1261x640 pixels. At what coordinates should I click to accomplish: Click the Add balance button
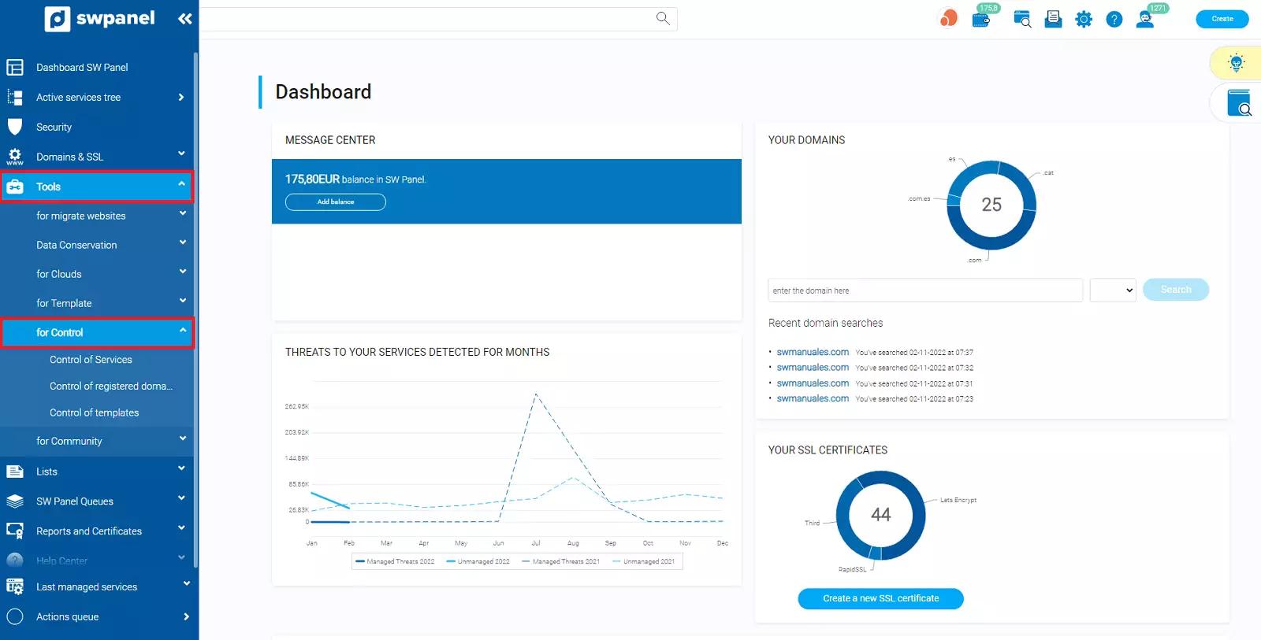(335, 202)
